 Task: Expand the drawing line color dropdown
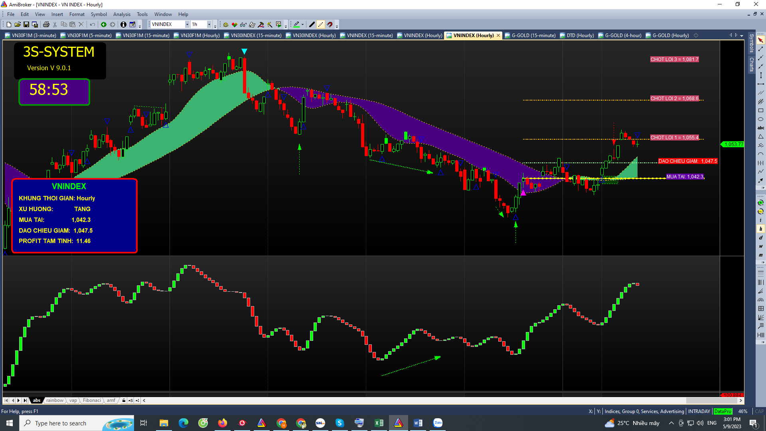(303, 25)
